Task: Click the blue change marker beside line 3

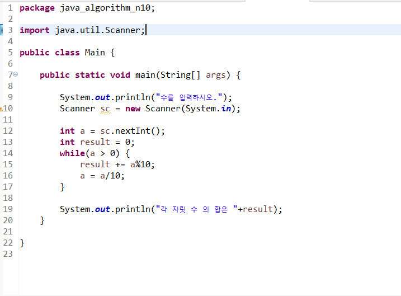Action: point(1,30)
